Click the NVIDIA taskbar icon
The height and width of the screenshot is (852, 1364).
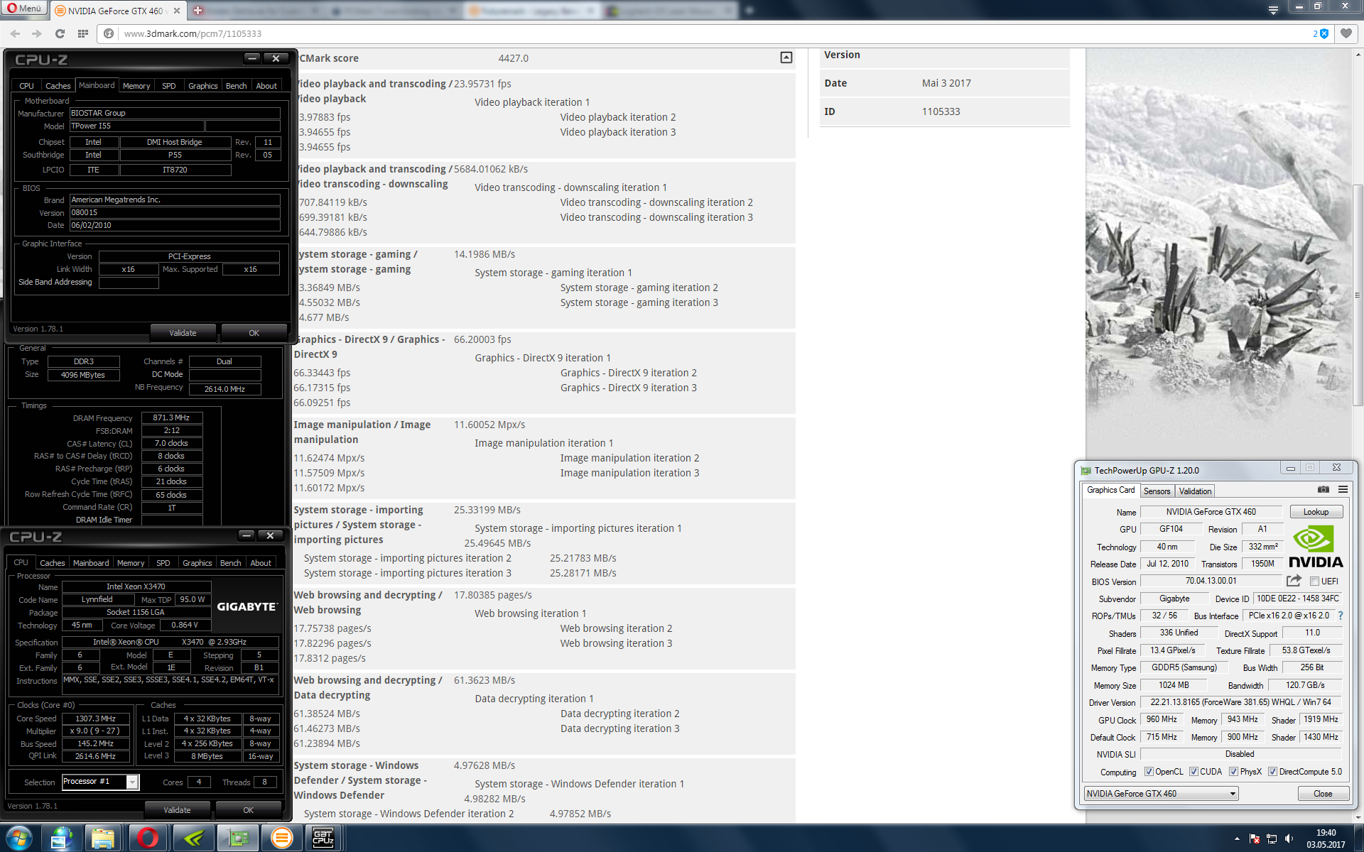pyautogui.click(x=193, y=839)
